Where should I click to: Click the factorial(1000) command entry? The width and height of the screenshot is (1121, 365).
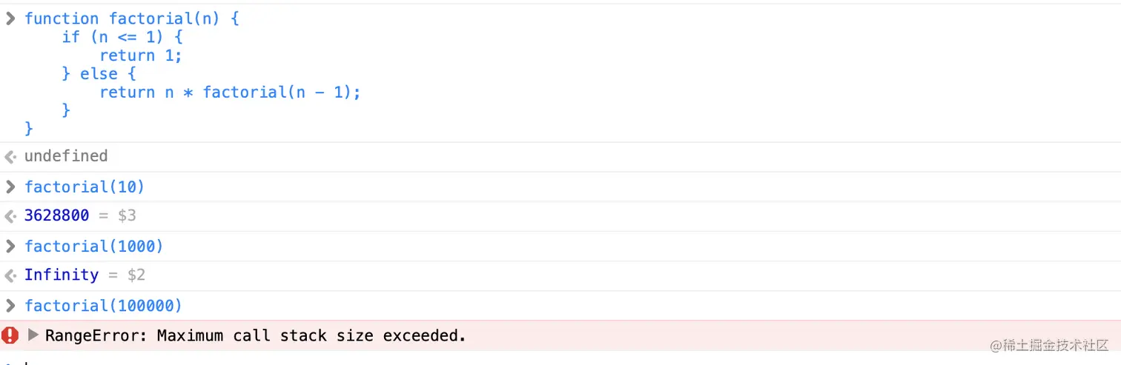click(x=93, y=246)
